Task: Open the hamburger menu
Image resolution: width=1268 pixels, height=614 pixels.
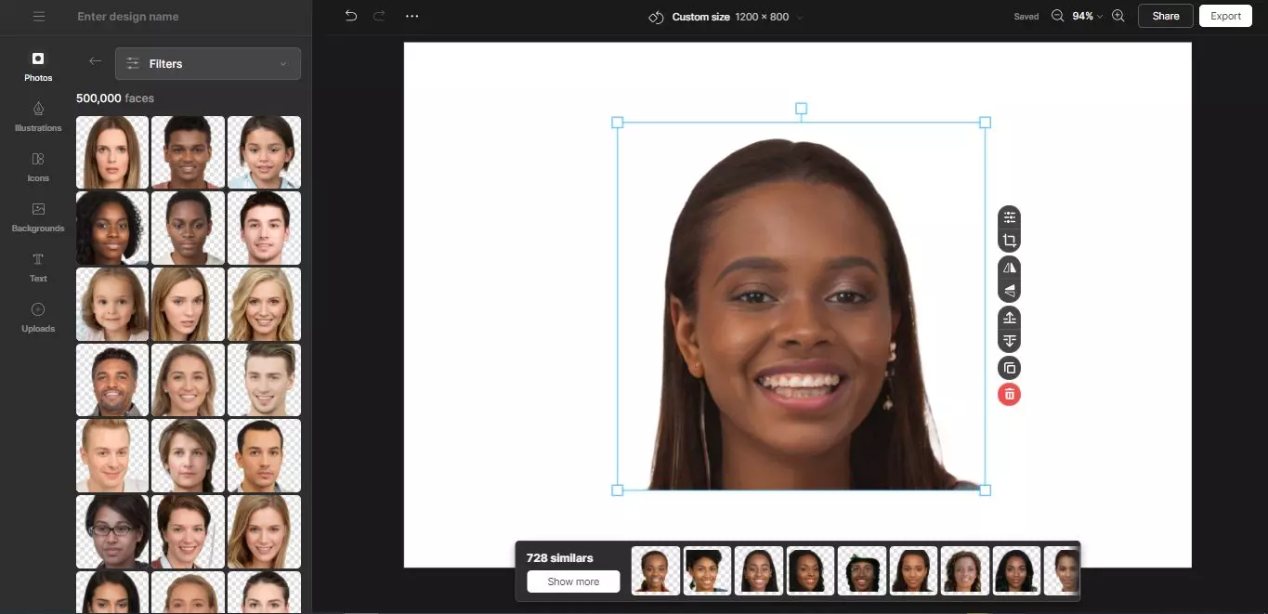Action: 38,17
